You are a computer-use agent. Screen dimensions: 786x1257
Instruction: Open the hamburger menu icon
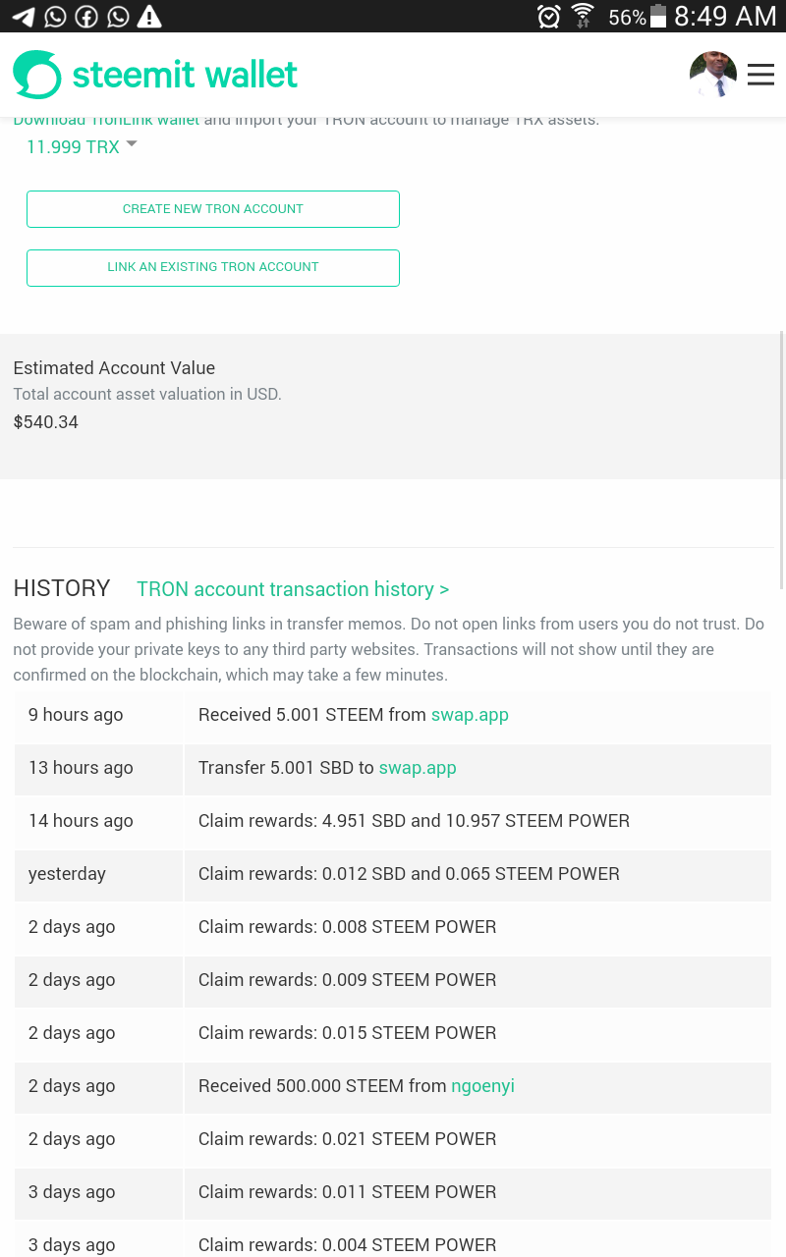(760, 75)
